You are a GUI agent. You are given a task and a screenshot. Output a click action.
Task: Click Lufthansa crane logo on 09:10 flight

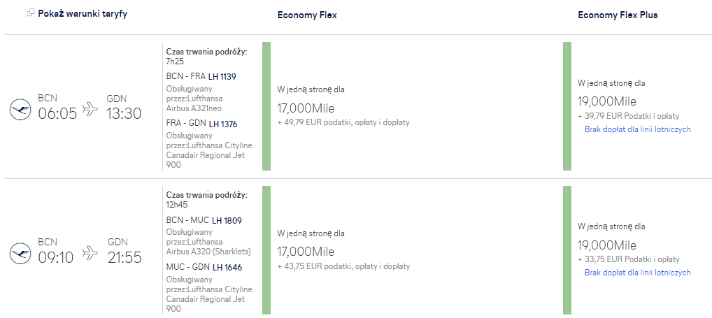point(20,254)
